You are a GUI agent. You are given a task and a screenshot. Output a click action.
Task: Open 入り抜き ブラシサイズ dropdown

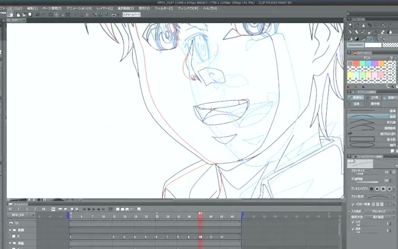pyautogui.click(x=379, y=211)
